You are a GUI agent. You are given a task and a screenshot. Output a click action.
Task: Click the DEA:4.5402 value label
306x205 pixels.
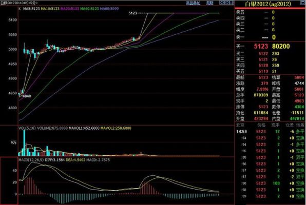(x=75, y=160)
